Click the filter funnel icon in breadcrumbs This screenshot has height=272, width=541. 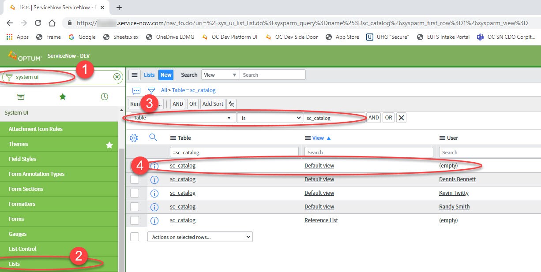click(151, 90)
